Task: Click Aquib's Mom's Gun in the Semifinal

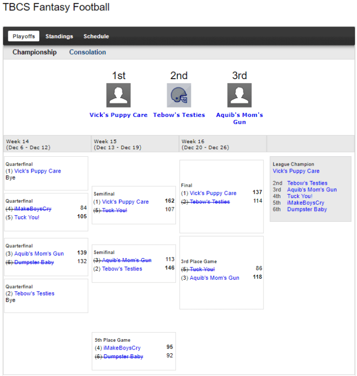Action: coord(127,260)
